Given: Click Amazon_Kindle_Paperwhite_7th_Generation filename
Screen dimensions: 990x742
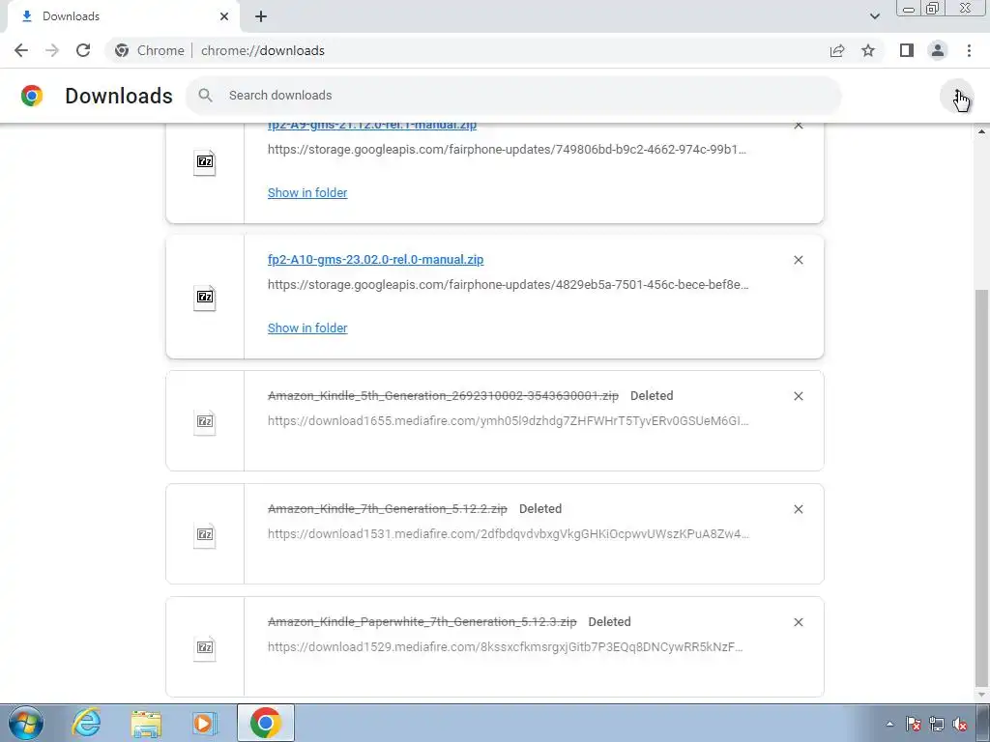Looking at the screenshot, I should click(422, 621).
